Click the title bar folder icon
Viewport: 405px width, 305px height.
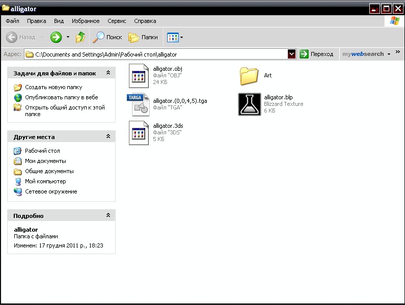tap(6, 8)
